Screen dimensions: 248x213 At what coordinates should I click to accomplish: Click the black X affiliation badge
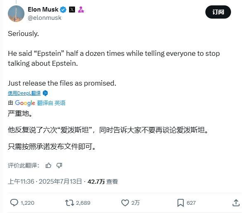[x=72, y=10]
